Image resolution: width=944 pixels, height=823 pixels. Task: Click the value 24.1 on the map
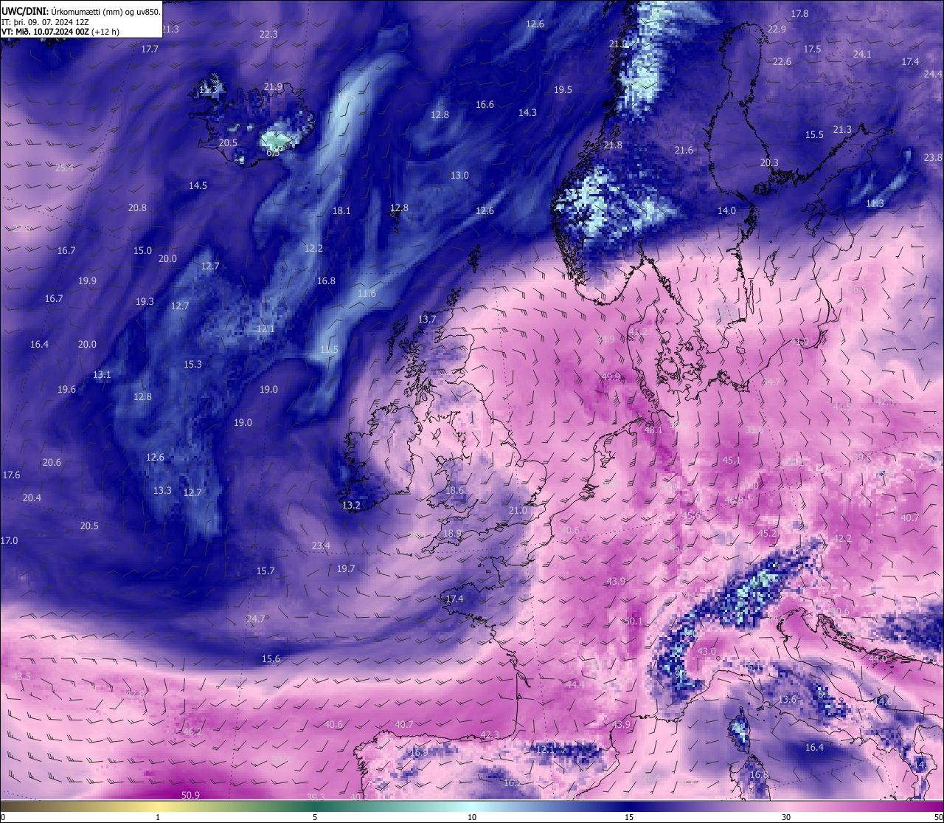pyautogui.click(x=862, y=54)
